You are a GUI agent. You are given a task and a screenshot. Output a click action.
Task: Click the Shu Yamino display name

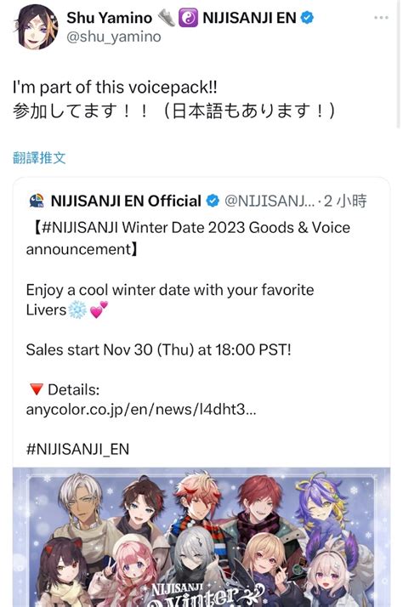[109, 18]
